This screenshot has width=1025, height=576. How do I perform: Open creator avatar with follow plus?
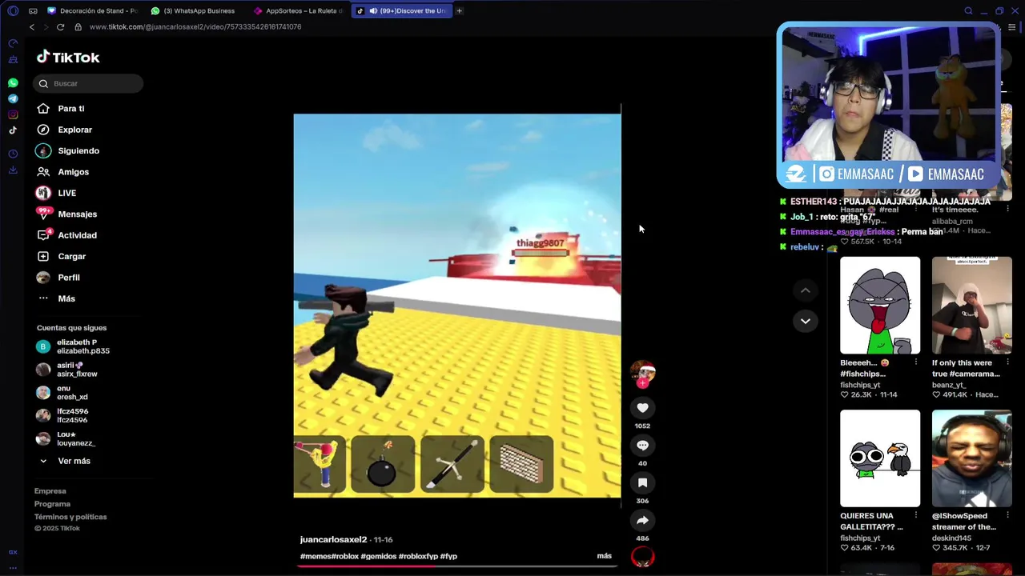point(642,374)
